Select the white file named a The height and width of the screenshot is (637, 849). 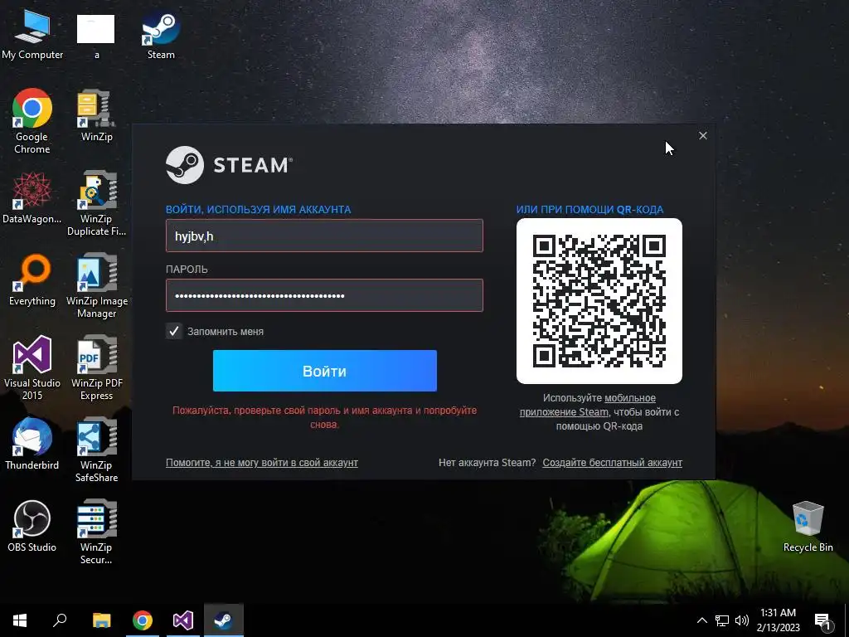(96, 35)
